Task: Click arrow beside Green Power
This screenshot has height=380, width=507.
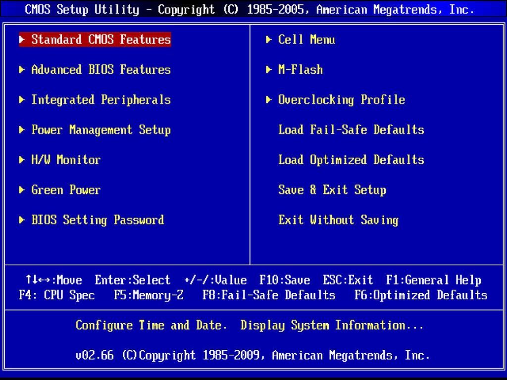Action: tap(22, 190)
